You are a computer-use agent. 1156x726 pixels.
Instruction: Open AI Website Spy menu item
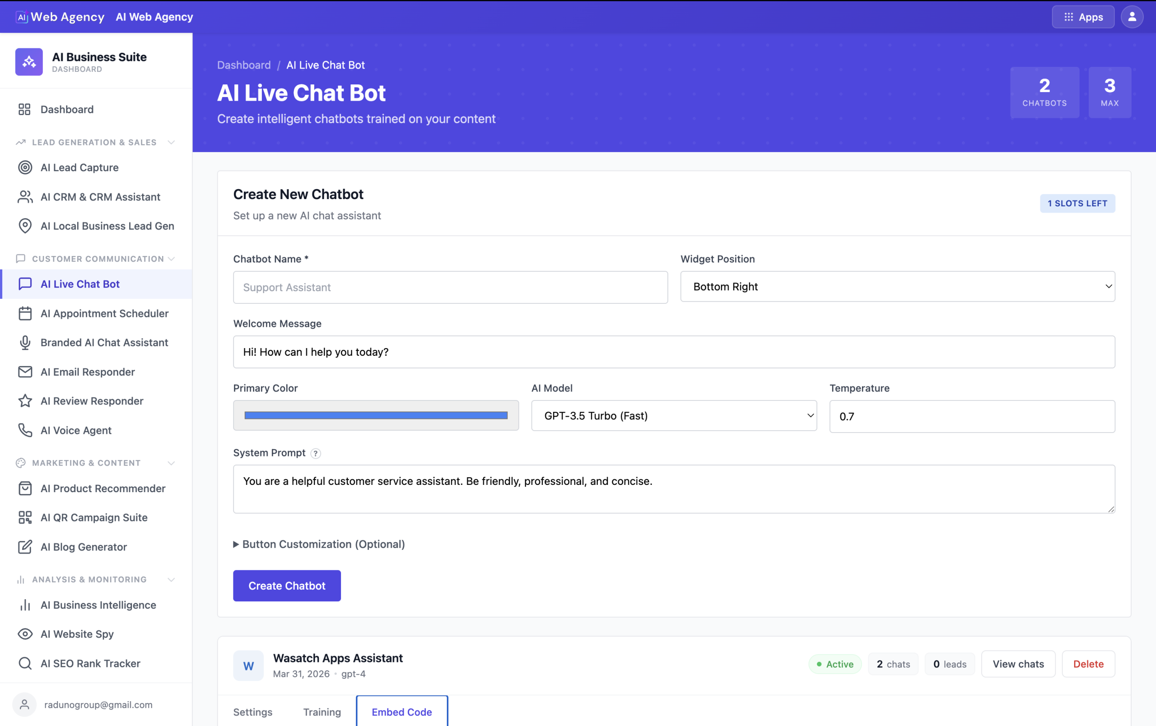[97, 634]
